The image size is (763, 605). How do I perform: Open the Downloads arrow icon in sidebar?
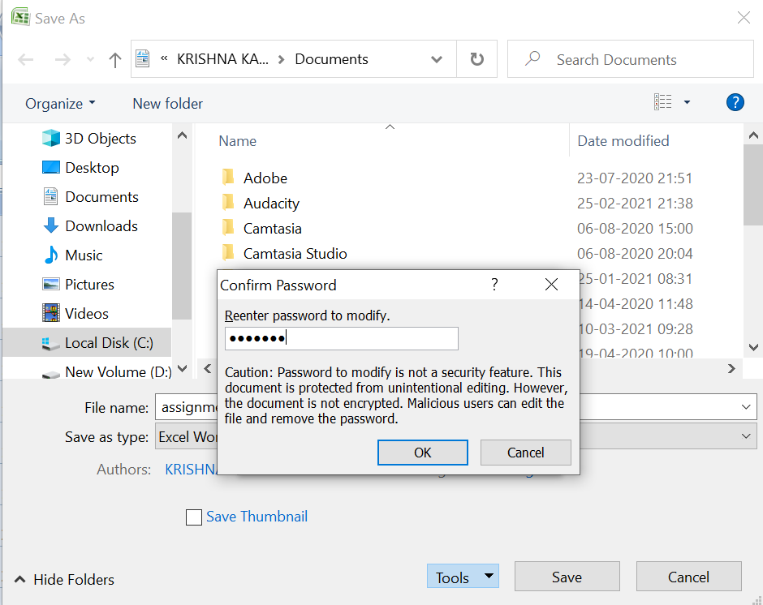tap(51, 226)
